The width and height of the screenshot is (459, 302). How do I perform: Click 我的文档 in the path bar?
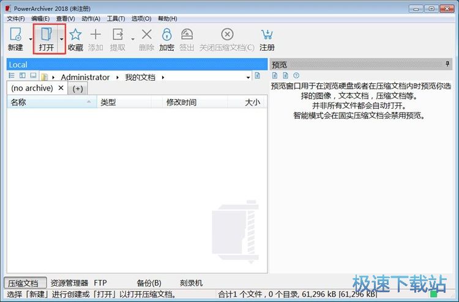[x=140, y=78]
